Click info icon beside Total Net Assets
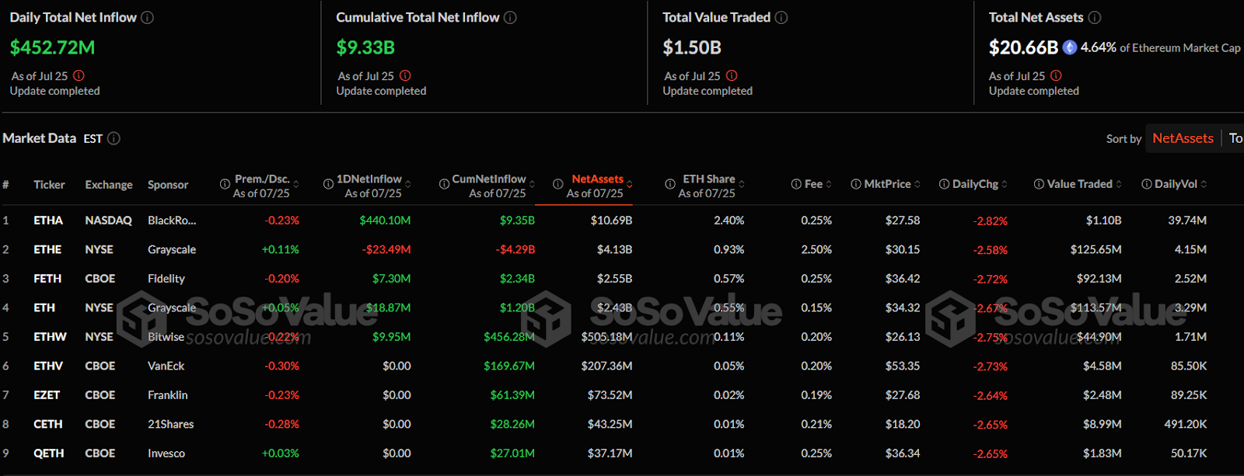 click(1095, 17)
